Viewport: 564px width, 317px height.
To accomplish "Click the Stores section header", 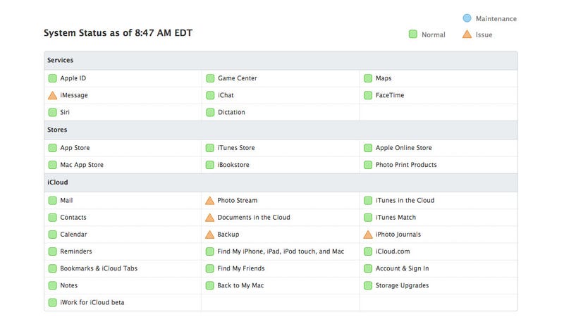I will pyautogui.click(x=281, y=130).
